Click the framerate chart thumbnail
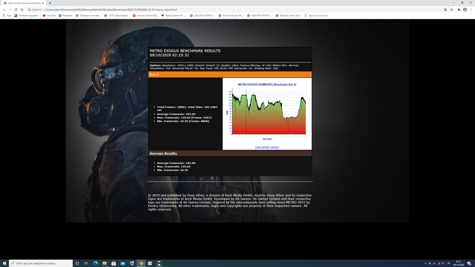Viewport: 475px width, 267px height. point(267,111)
